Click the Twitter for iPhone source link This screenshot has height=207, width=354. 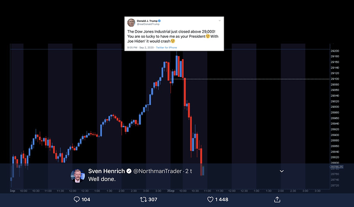167,47
